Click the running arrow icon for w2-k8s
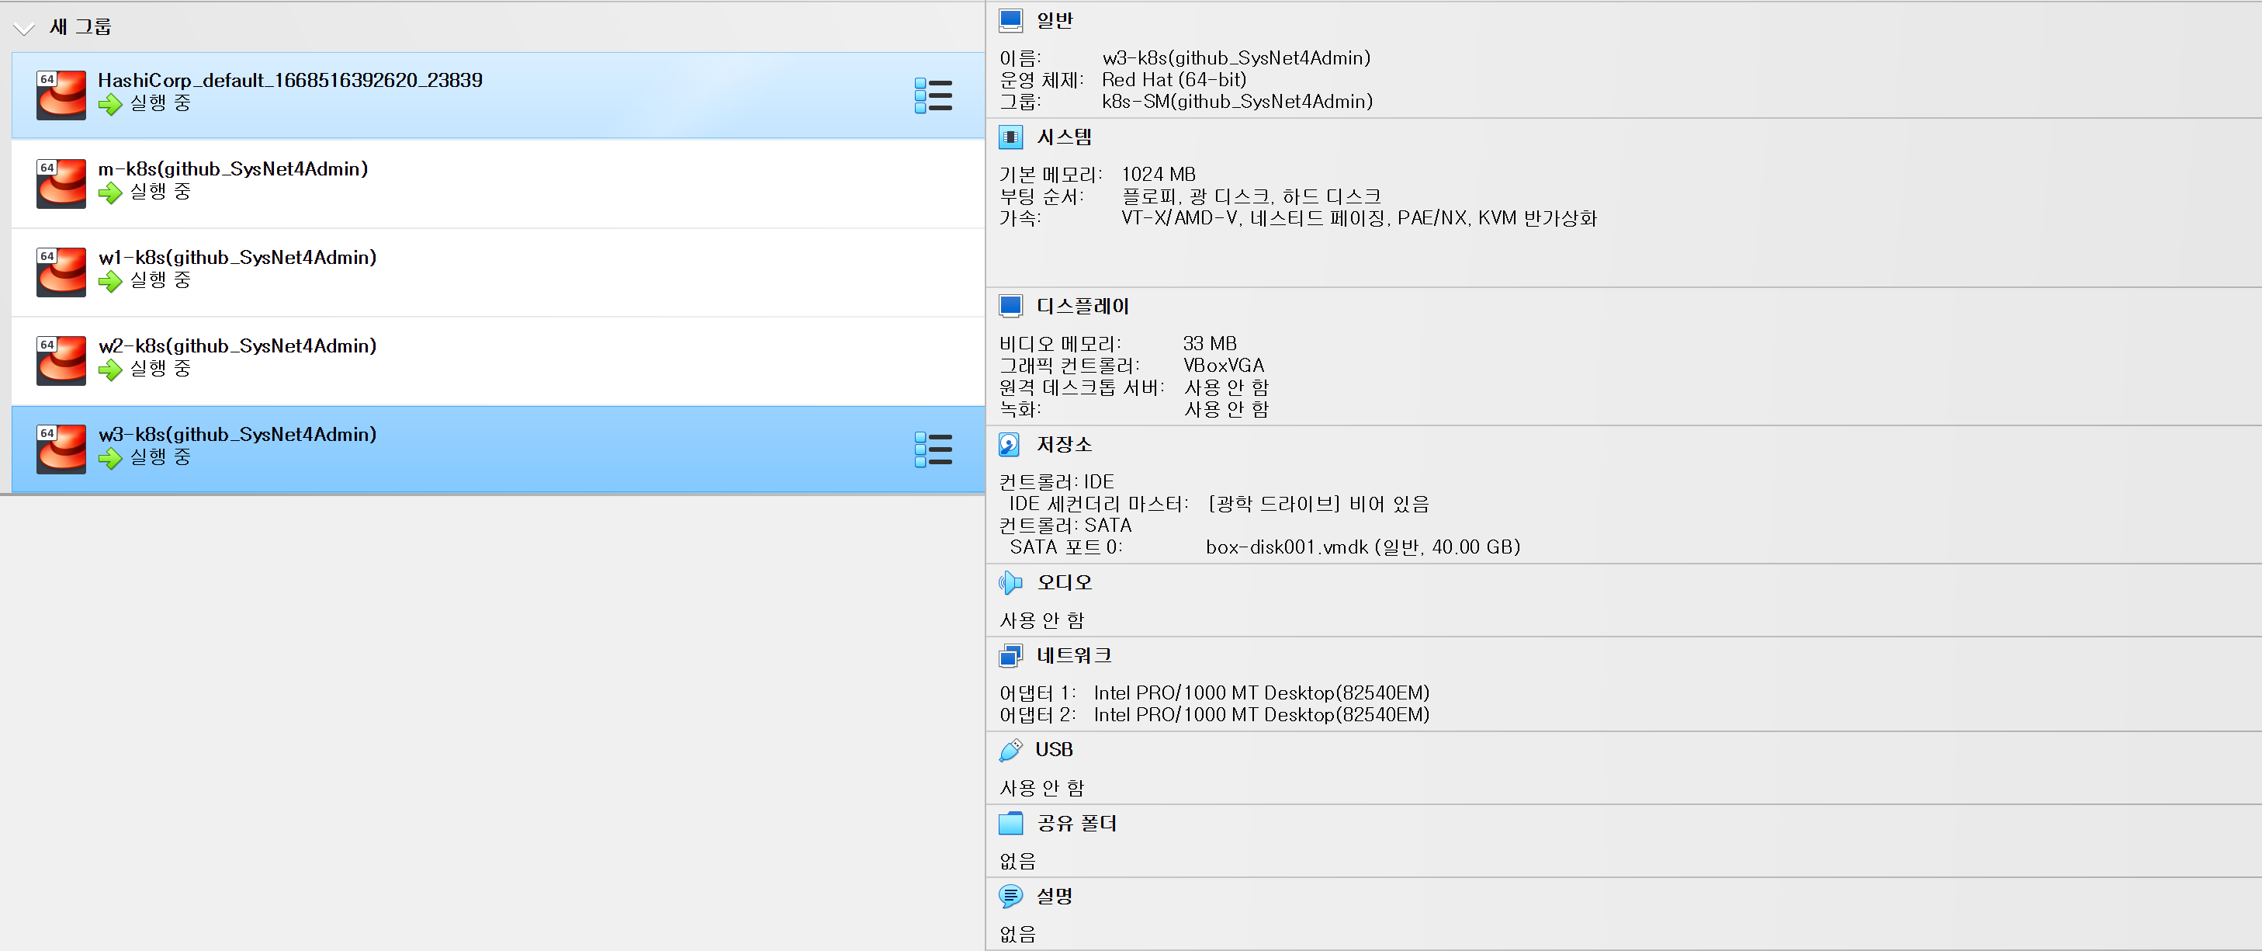Screen dimensions: 2262x951 109,370
